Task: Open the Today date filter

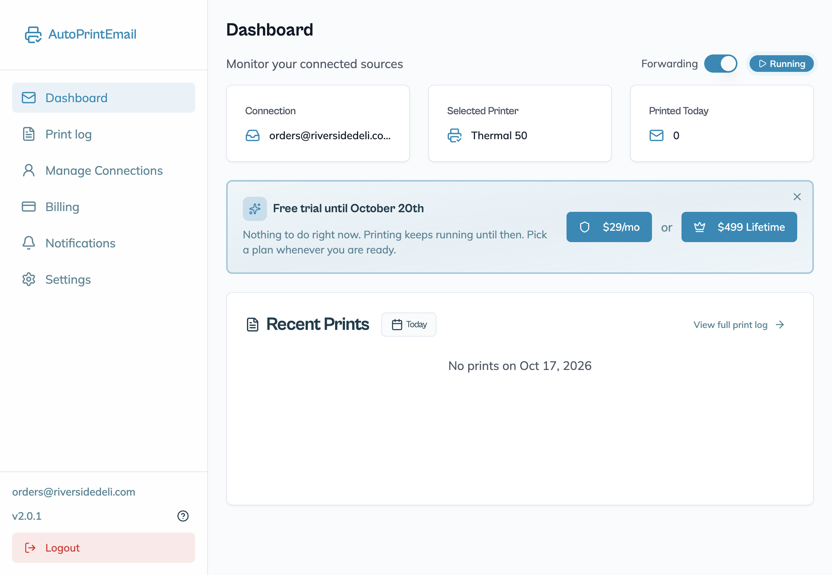Action: click(x=409, y=325)
